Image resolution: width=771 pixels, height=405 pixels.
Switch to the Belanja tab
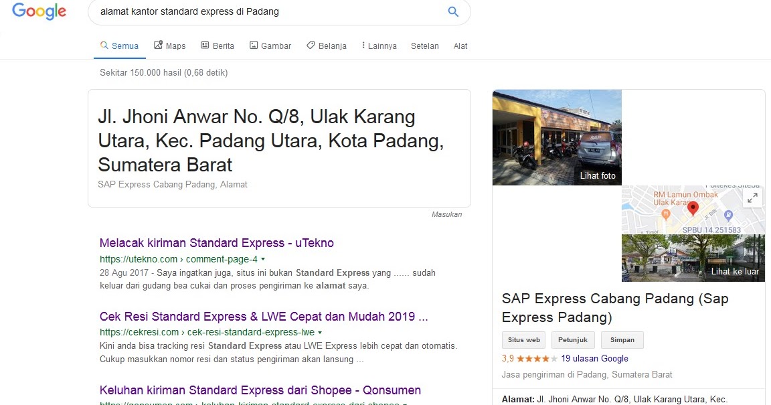(x=327, y=46)
